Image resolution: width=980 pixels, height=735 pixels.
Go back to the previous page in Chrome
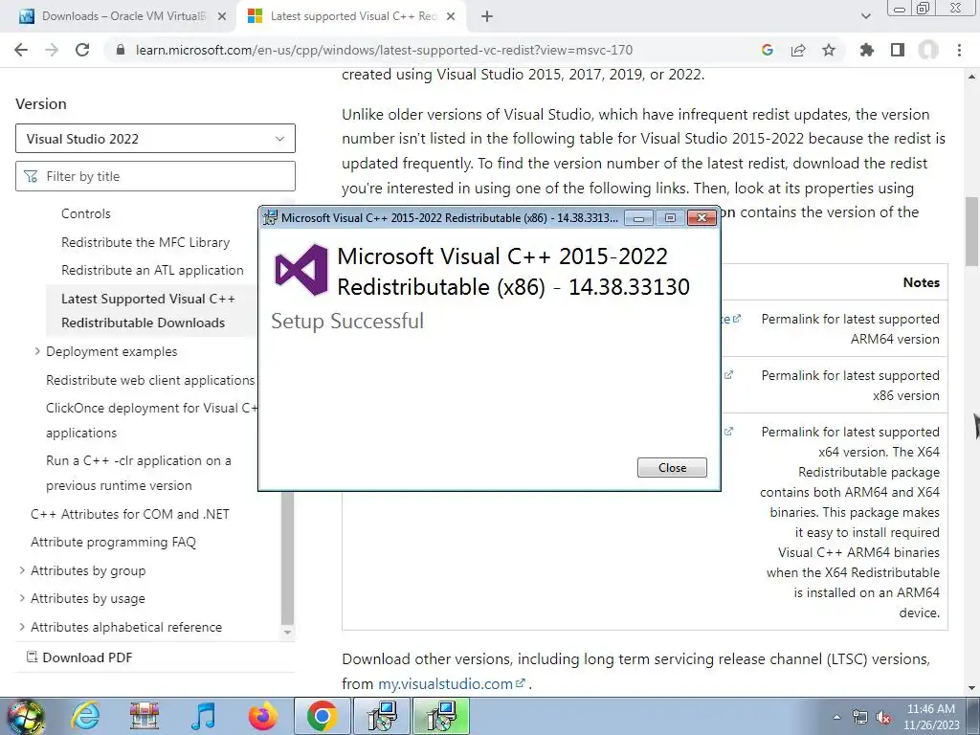[x=21, y=50]
